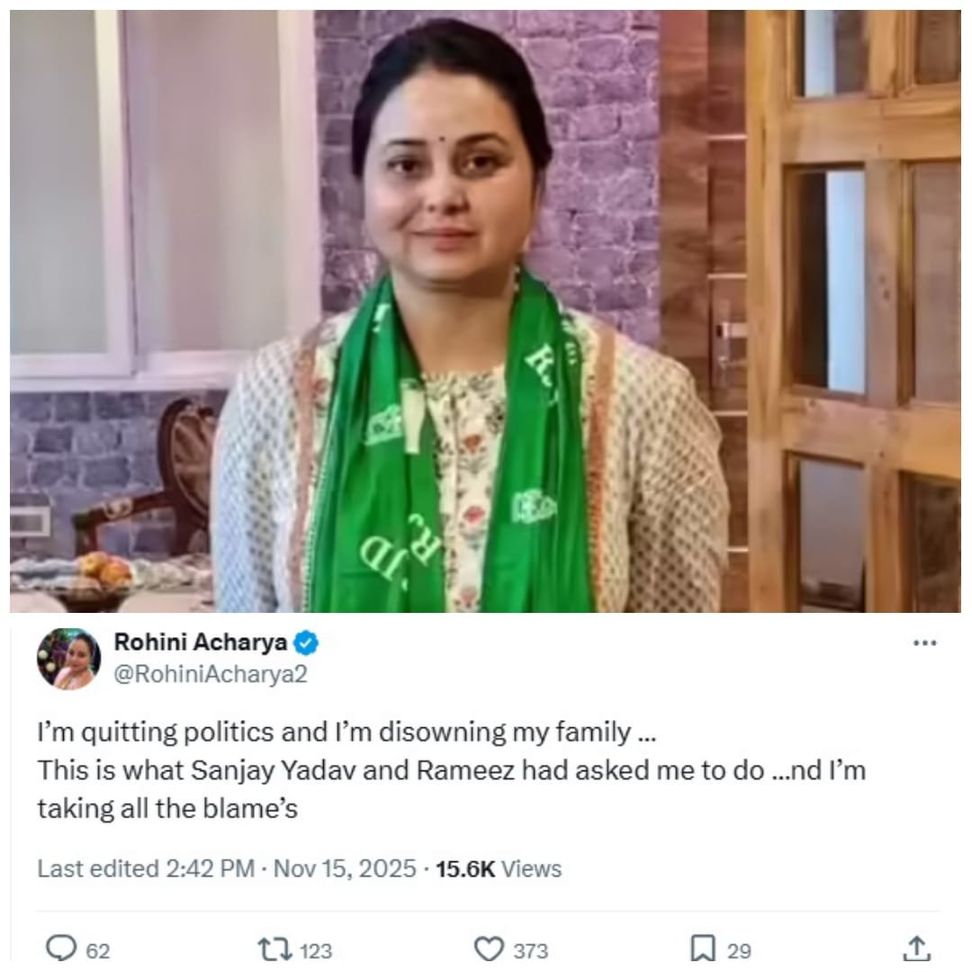Like the tweet with the heart icon
Screen dimensions: 972x972
(488, 949)
